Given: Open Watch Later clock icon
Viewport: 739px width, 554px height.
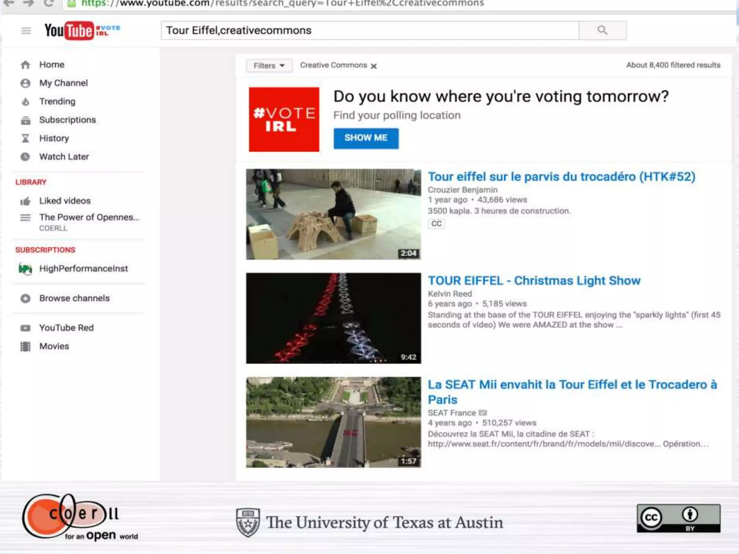Looking at the screenshot, I should coord(25,157).
